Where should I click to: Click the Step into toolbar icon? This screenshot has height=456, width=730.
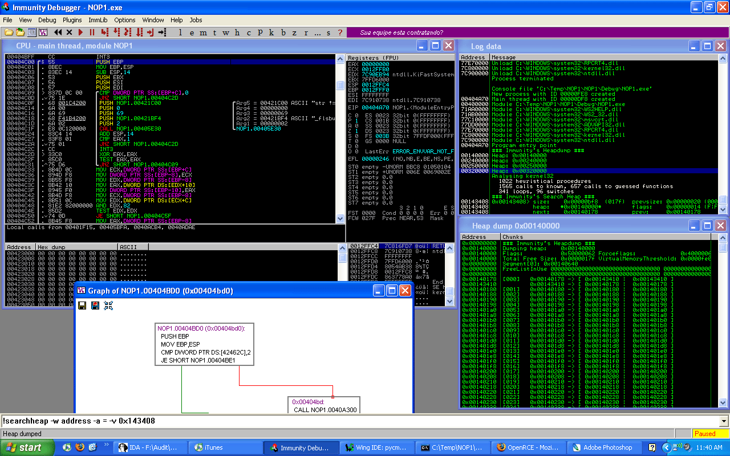[x=104, y=32]
